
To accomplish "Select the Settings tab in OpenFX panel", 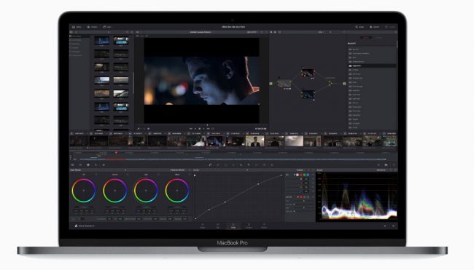I will click(378, 38).
